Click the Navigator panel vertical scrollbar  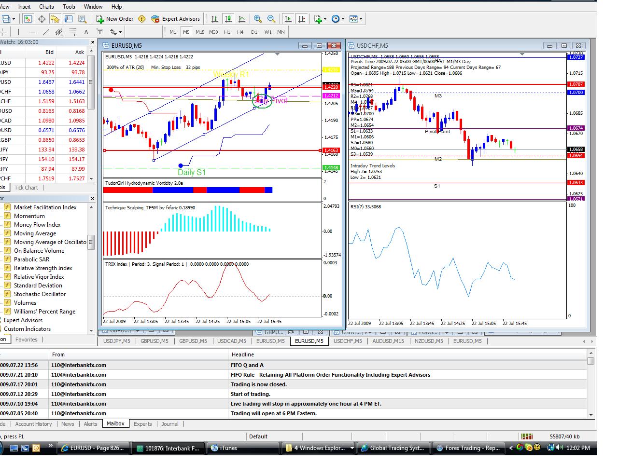[x=91, y=268]
